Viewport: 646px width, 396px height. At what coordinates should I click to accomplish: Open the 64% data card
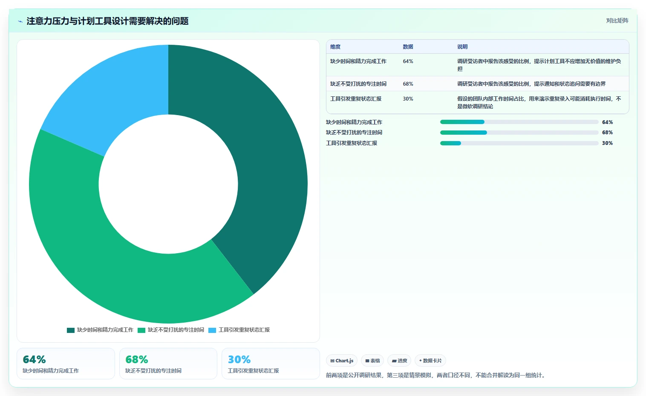(x=66, y=364)
